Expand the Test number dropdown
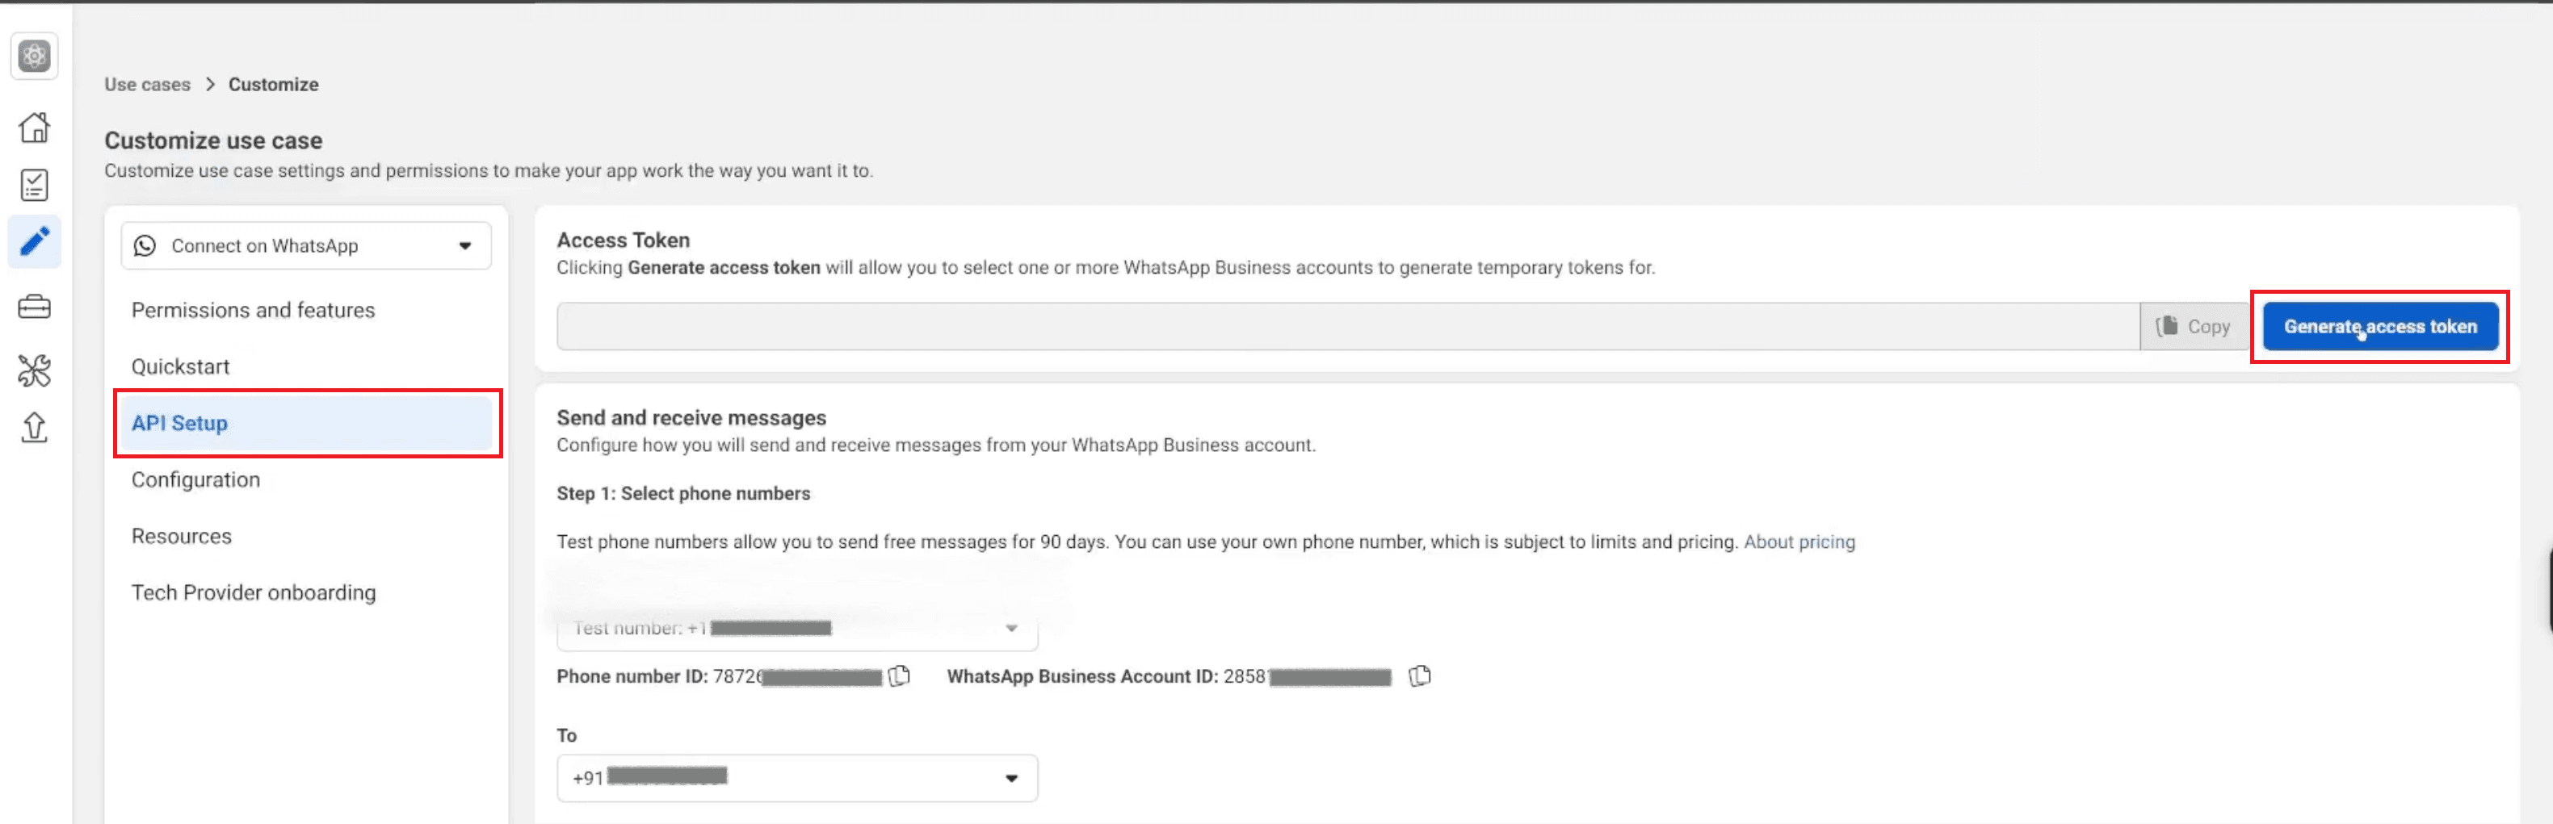The height and width of the screenshot is (824, 2553). tap(797, 628)
